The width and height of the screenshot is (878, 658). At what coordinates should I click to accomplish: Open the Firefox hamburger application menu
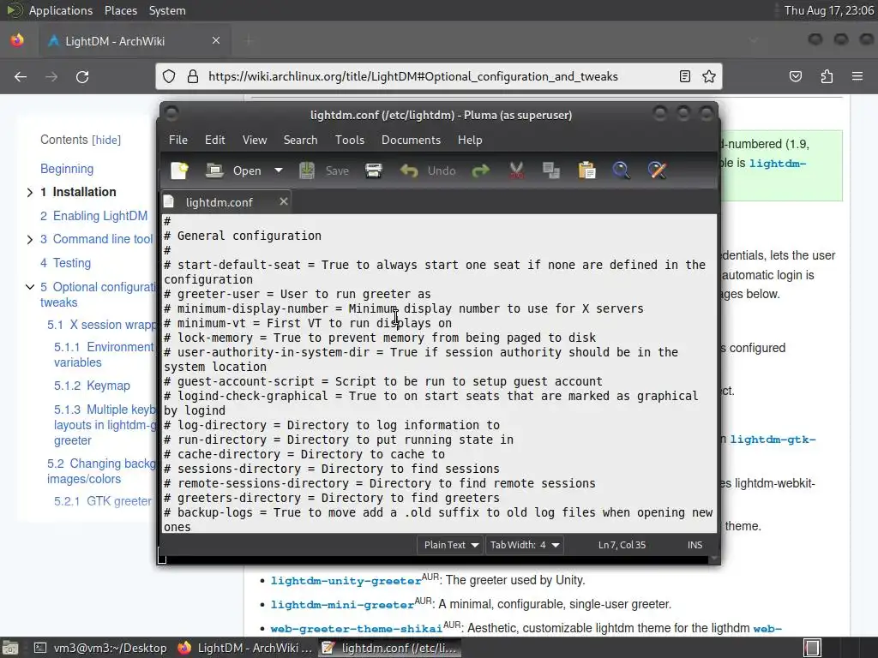pos(857,76)
